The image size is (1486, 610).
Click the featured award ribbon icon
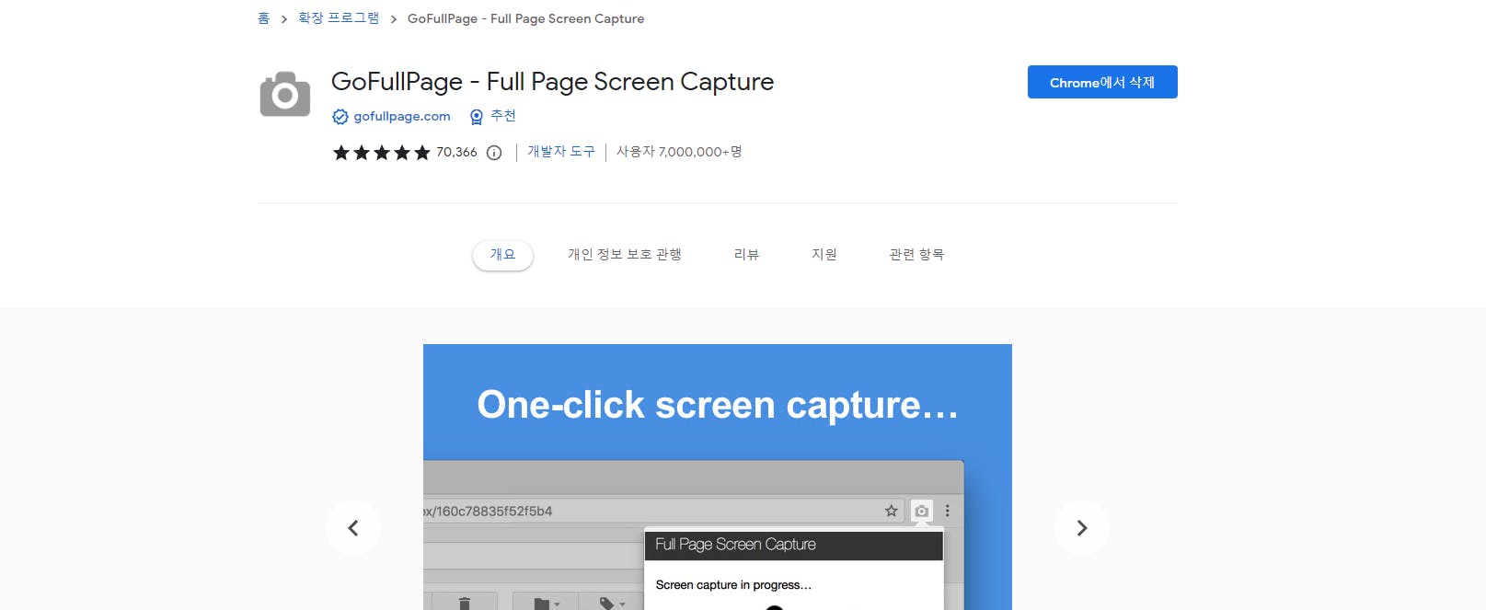click(x=477, y=117)
